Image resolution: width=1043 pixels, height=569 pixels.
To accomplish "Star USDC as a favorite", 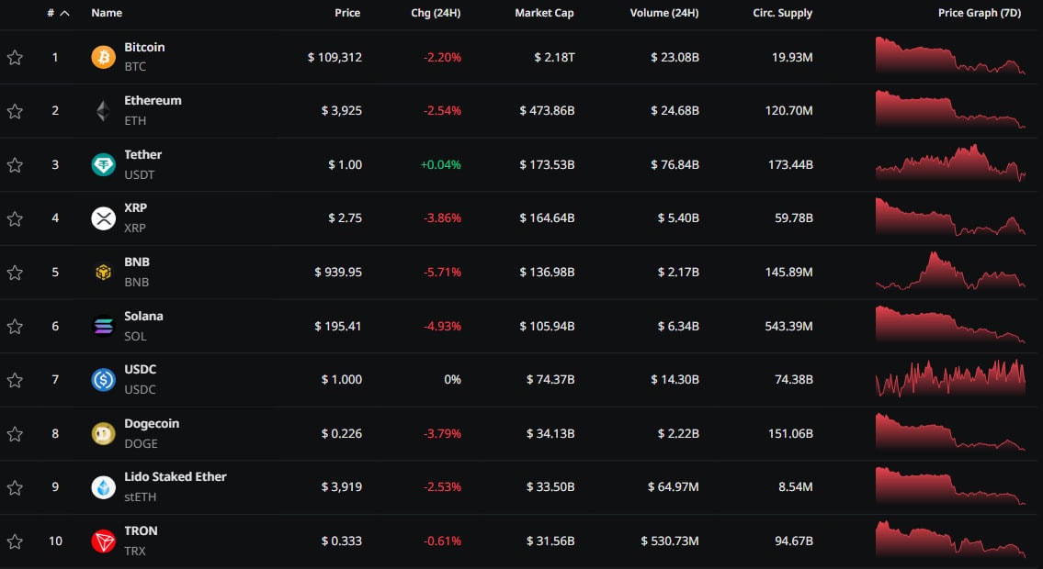I will point(15,380).
